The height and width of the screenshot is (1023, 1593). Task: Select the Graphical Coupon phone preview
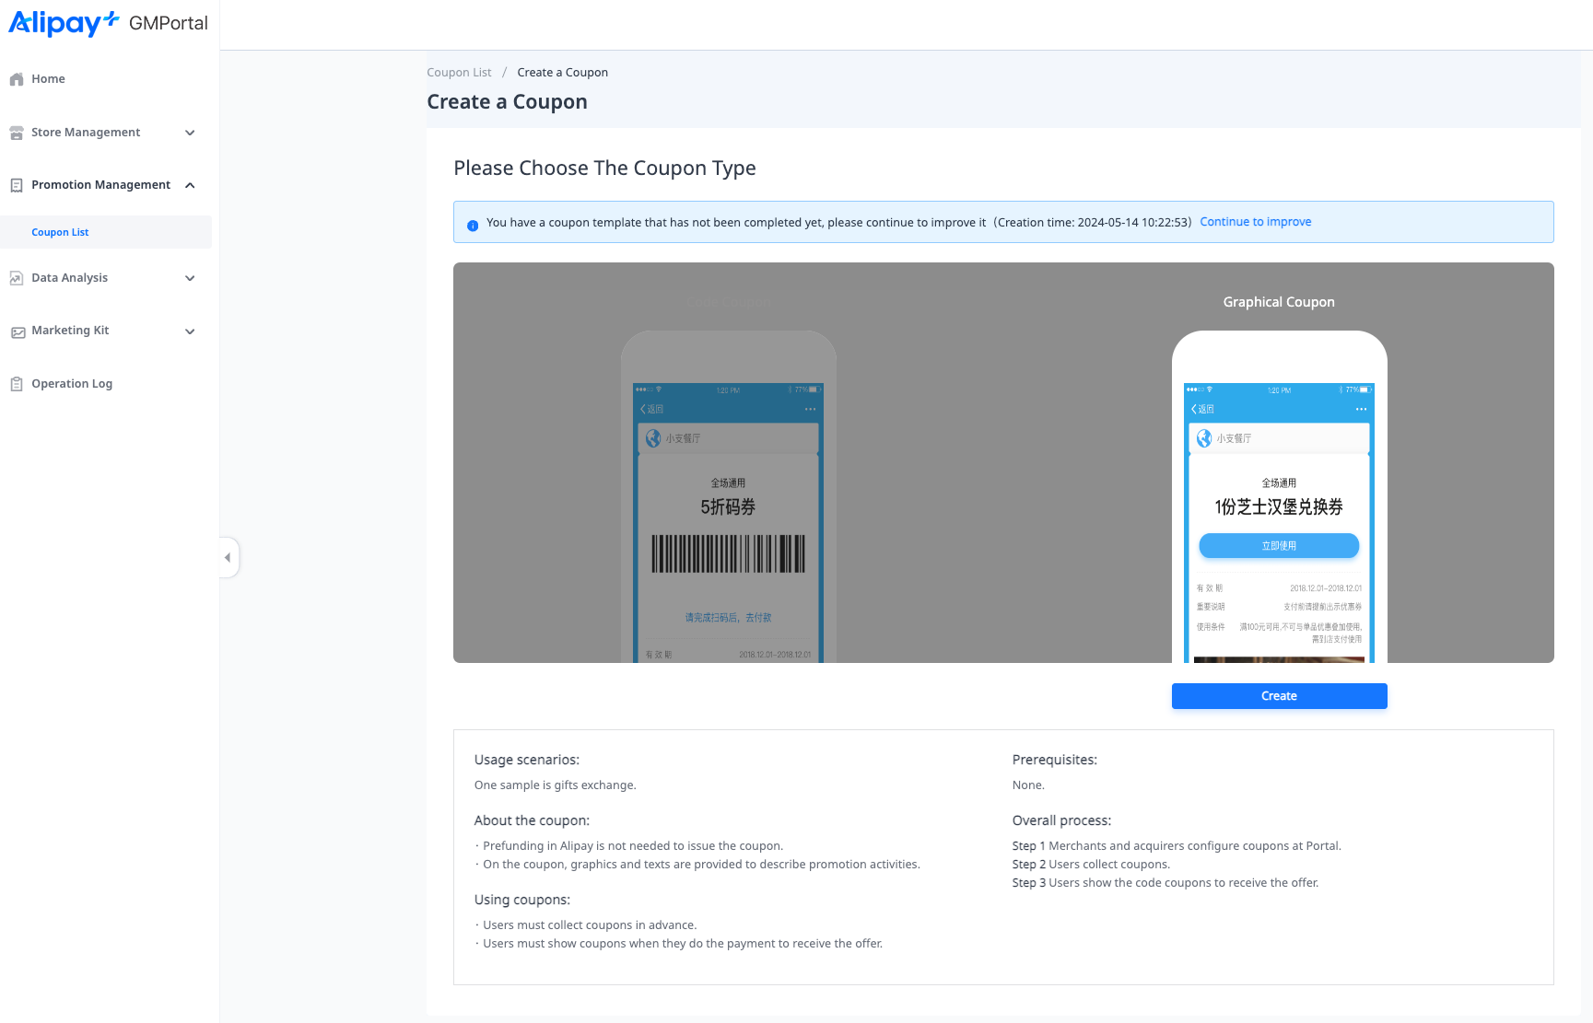coord(1279,497)
